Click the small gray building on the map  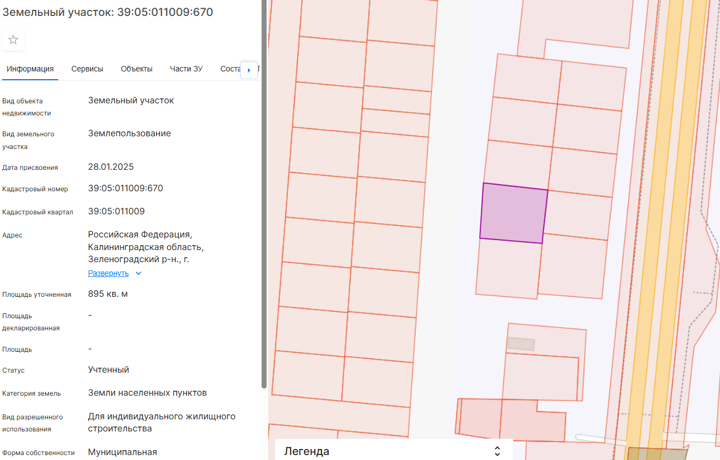click(x=521, y=344)
